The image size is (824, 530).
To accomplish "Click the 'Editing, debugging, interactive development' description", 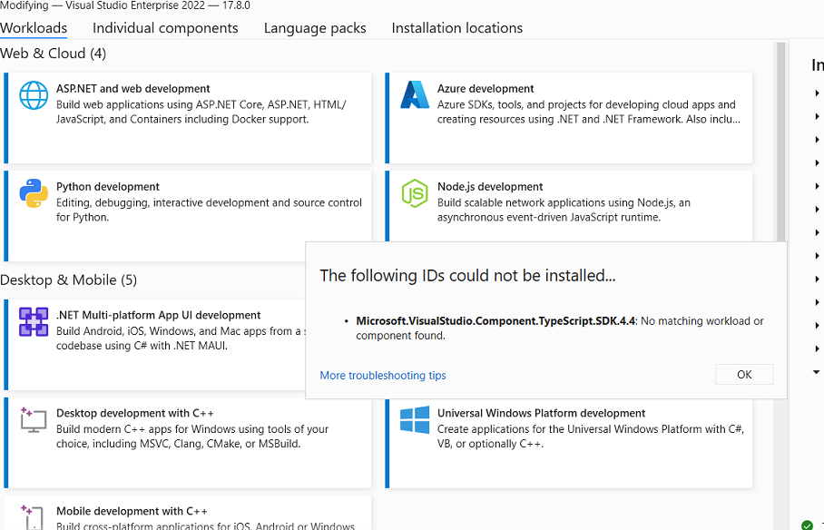I will [x=209, y=210].
